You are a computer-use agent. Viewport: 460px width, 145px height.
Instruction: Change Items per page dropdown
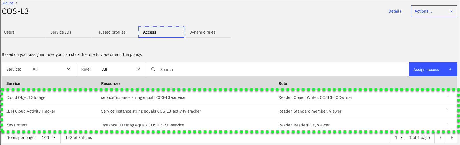tap(49, 138)
